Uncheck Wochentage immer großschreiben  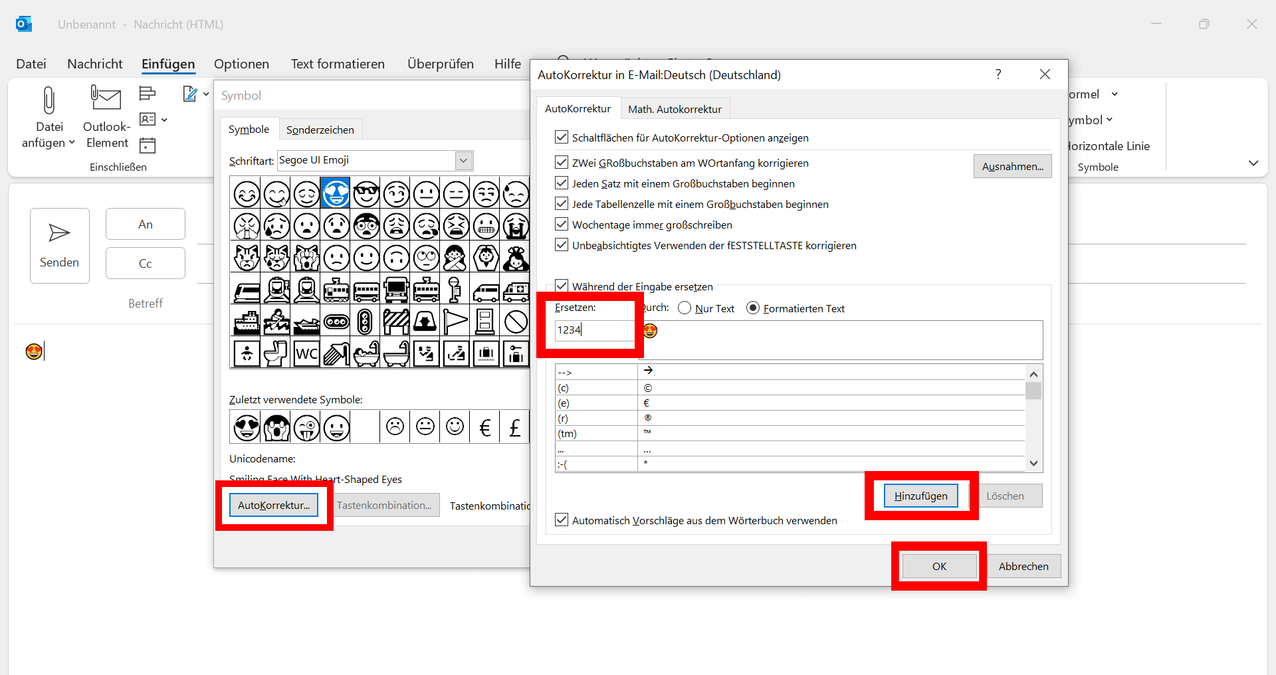(x=562, y=225)
